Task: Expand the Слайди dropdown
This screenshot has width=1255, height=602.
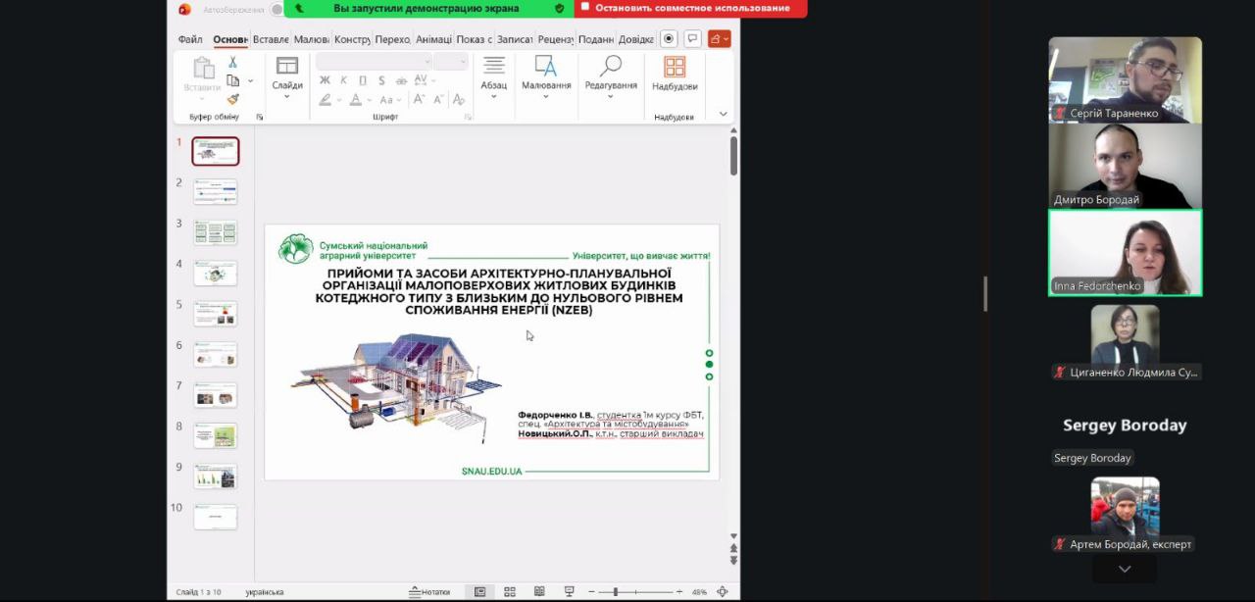Action: pos(287,96)
